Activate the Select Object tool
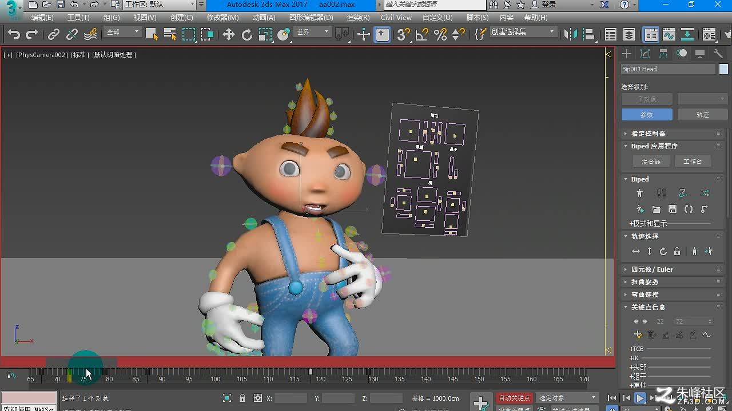Image resolution: width=732 pixels, height=411 pixels. click(x=152, y=35)
